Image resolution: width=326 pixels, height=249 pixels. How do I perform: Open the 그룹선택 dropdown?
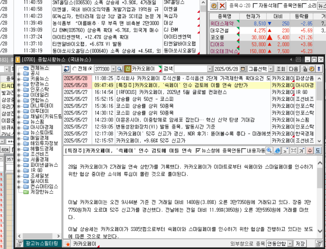[x=271, y=69]
